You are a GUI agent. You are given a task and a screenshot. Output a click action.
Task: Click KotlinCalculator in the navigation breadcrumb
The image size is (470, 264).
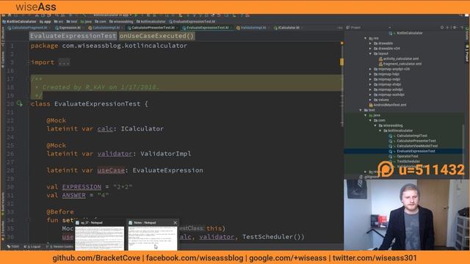pos(19,21)
